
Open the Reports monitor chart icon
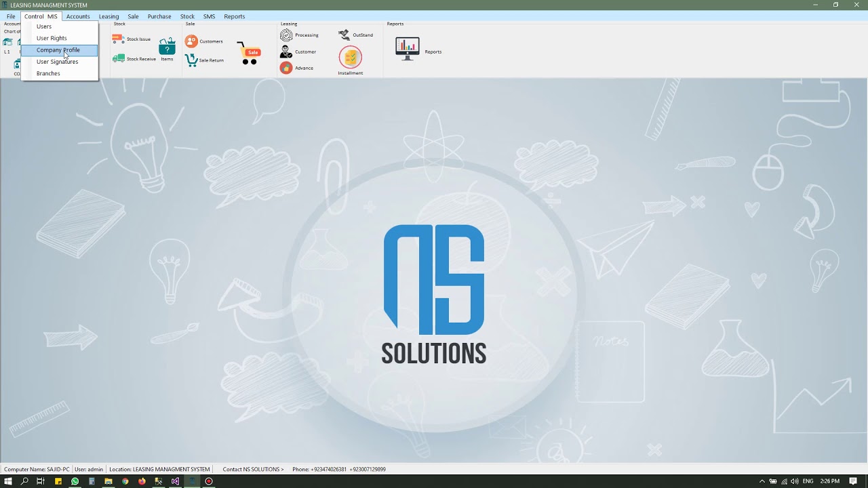pyautogui.click(x=407, y=48)
